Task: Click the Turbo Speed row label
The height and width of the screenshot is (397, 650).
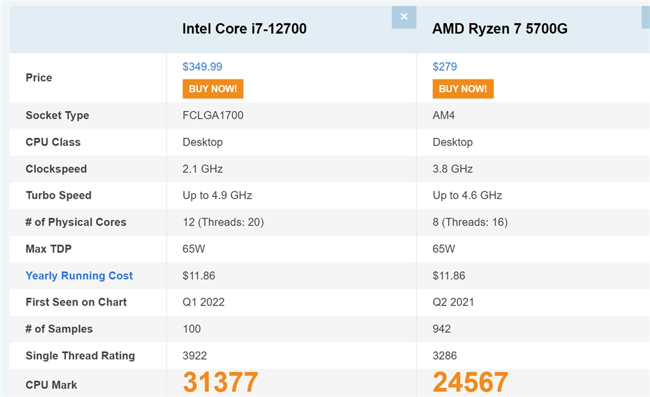Action: point(58,196)
